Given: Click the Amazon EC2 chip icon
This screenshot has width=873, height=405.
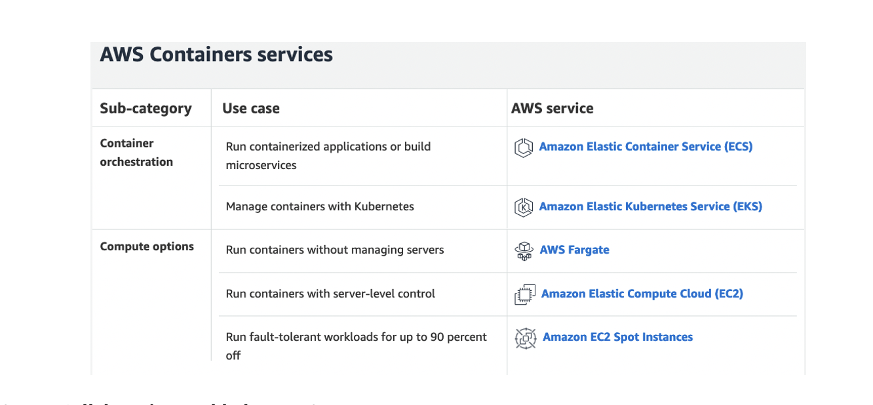Looking at the screenshot, I should click(525, 294).
